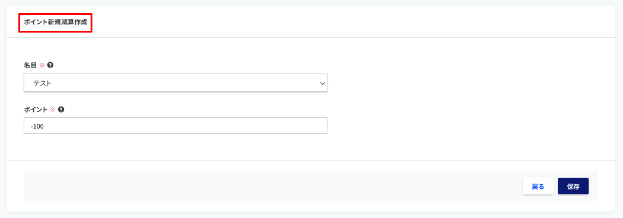Open the 名目 select box showing テスト
Screen dimensions: 623x218
pos(176,82)
